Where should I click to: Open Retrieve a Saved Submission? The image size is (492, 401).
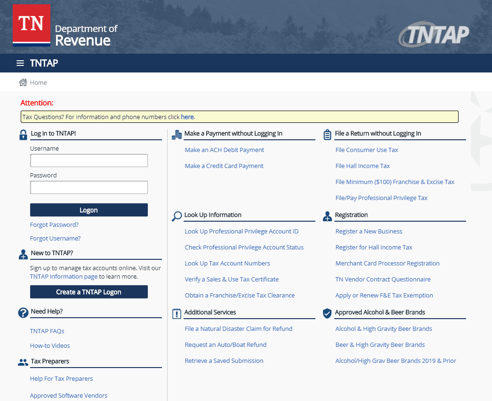(x=224, y=361)
